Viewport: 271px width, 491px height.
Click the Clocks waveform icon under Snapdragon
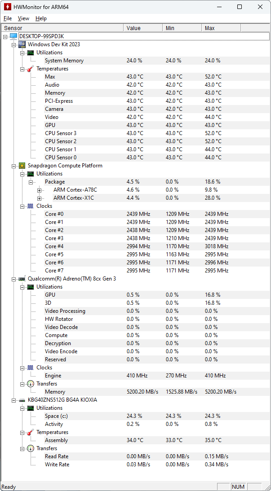click(x=30, y=206)
